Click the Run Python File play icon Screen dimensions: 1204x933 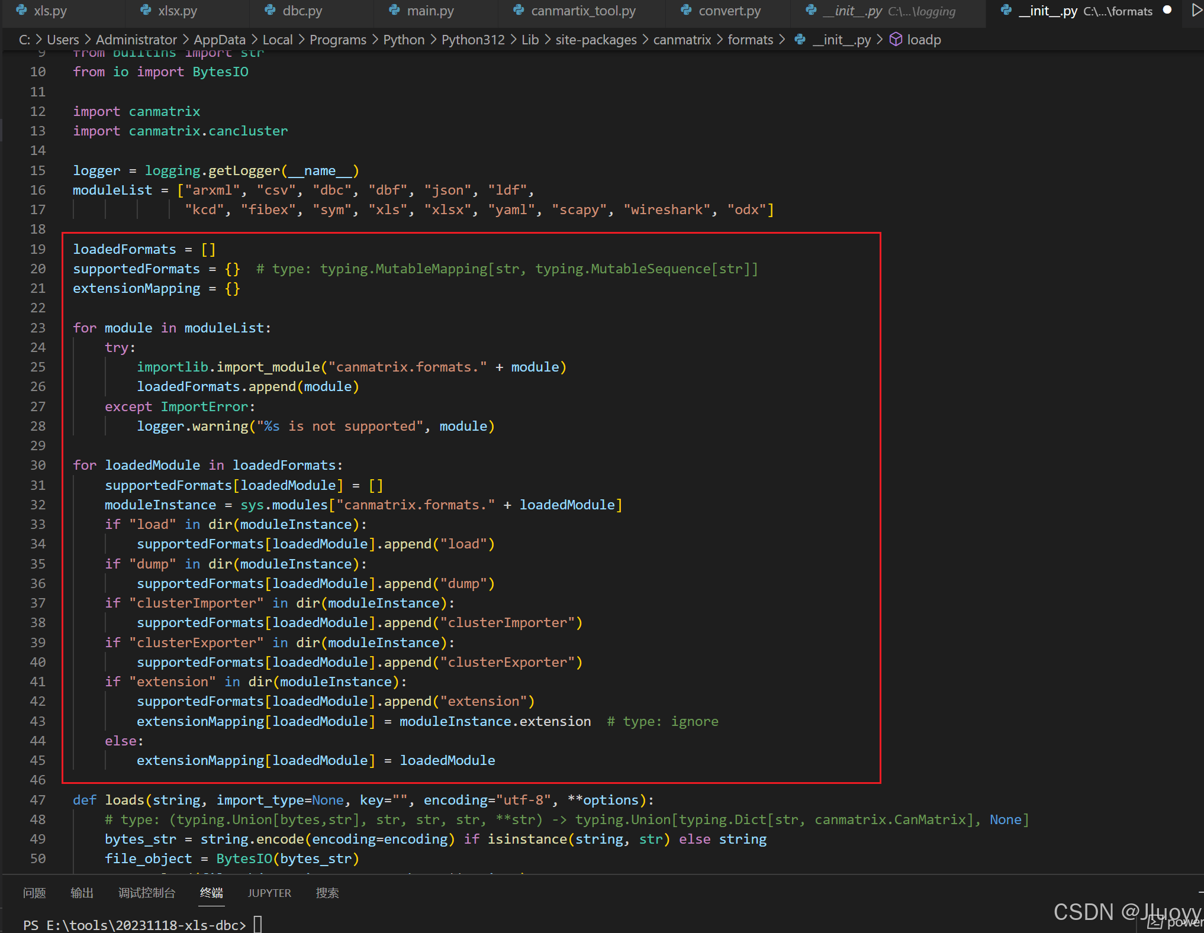pyautogui.click(x=1196, y=10)
